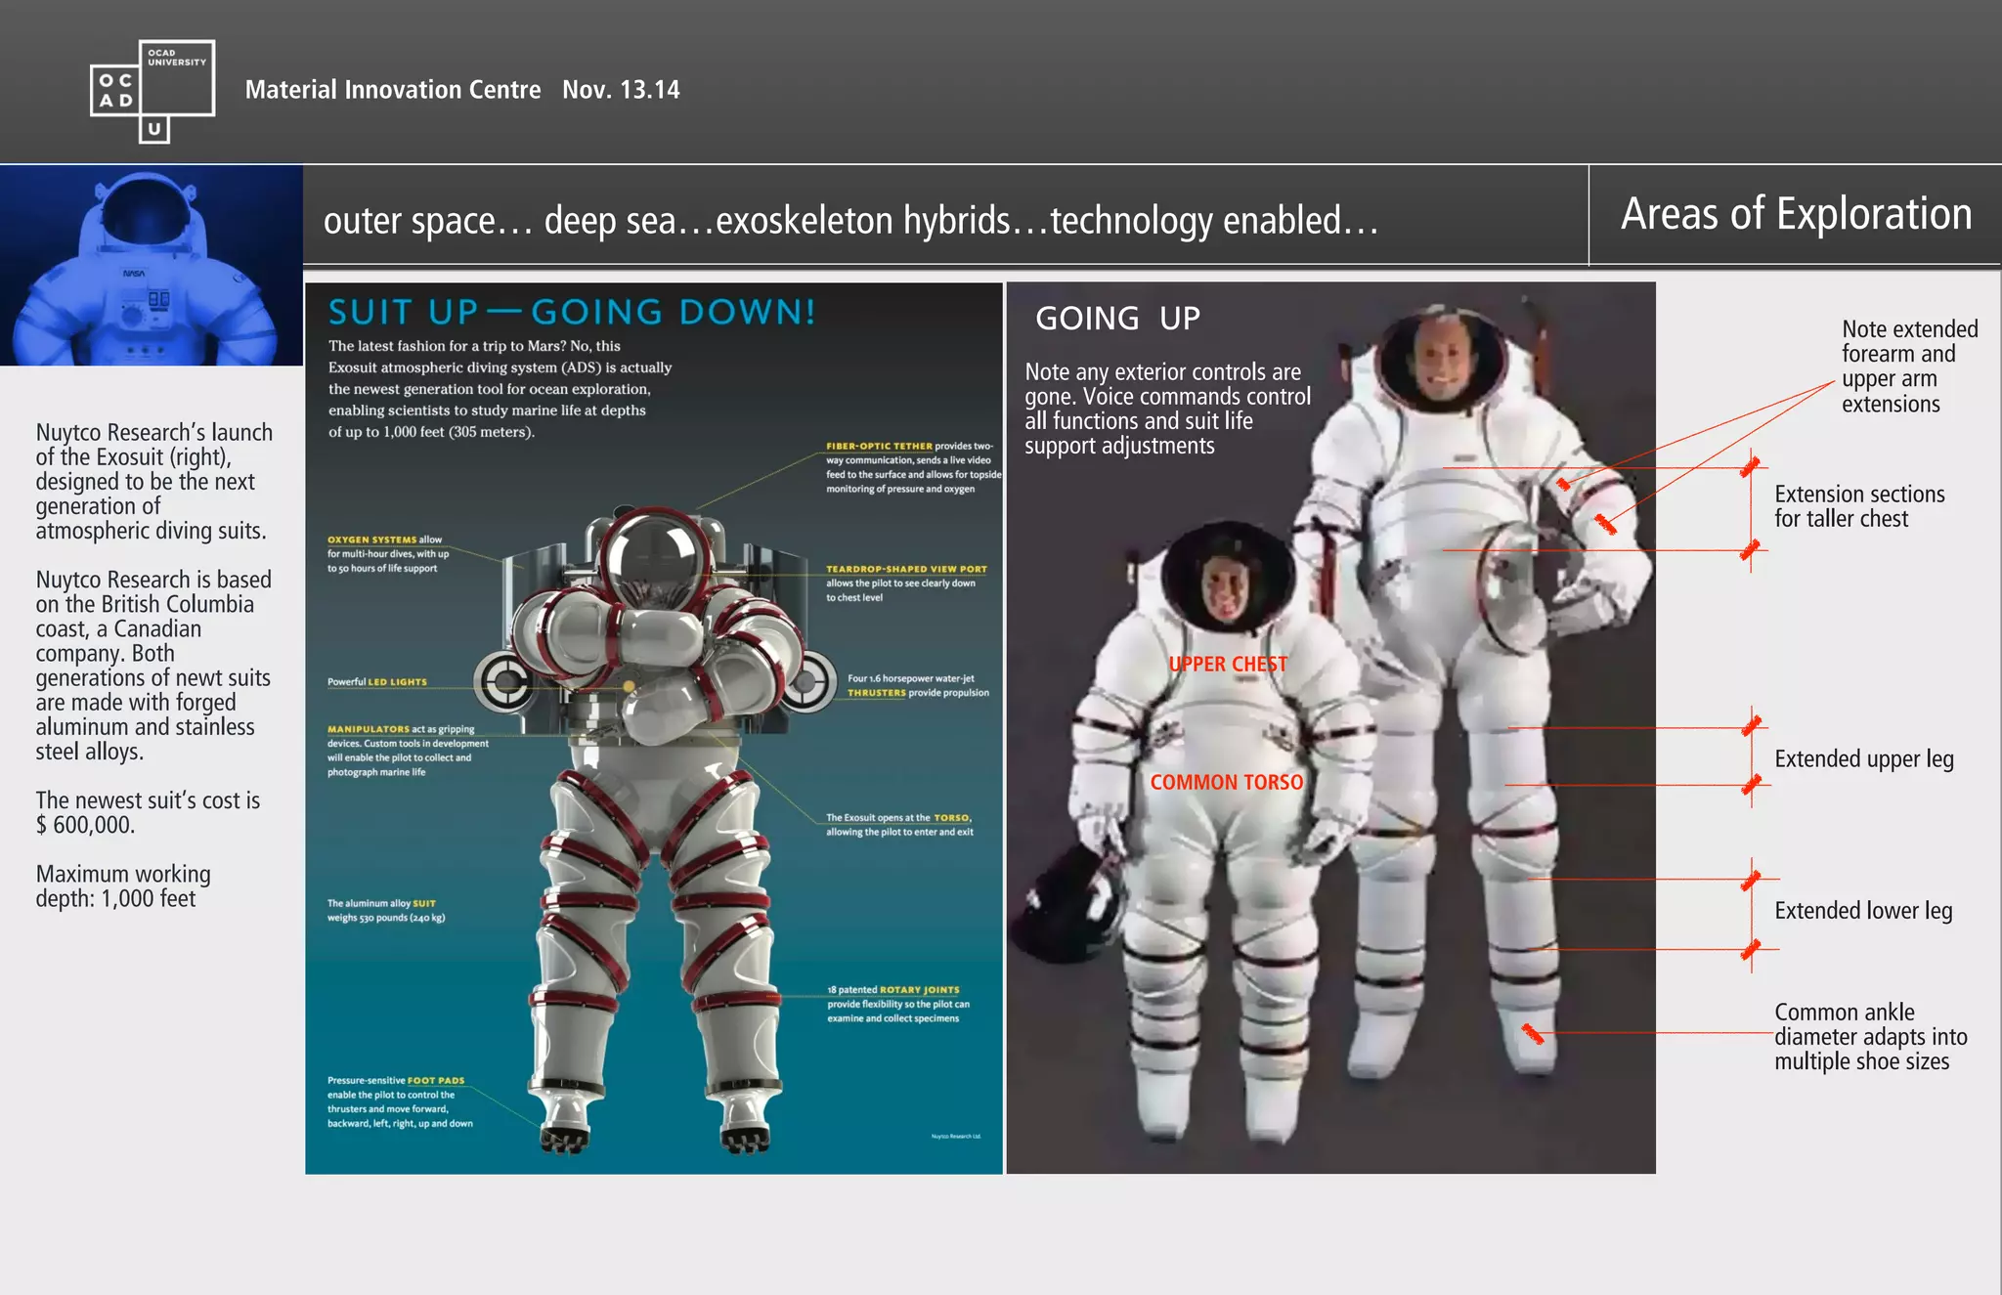Viewport: 2002px width, 1295px height.
Task: Click the 'GOING UP' heading
Action: point(1117,318)
